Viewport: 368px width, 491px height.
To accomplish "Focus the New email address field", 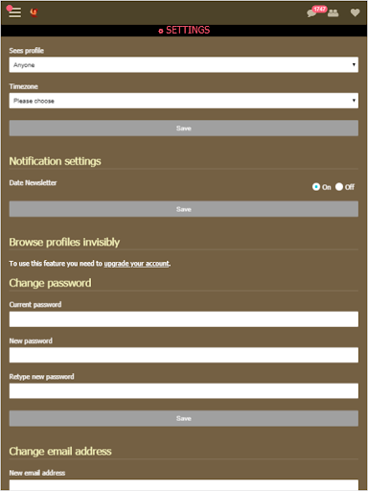I will click(184, 484).
